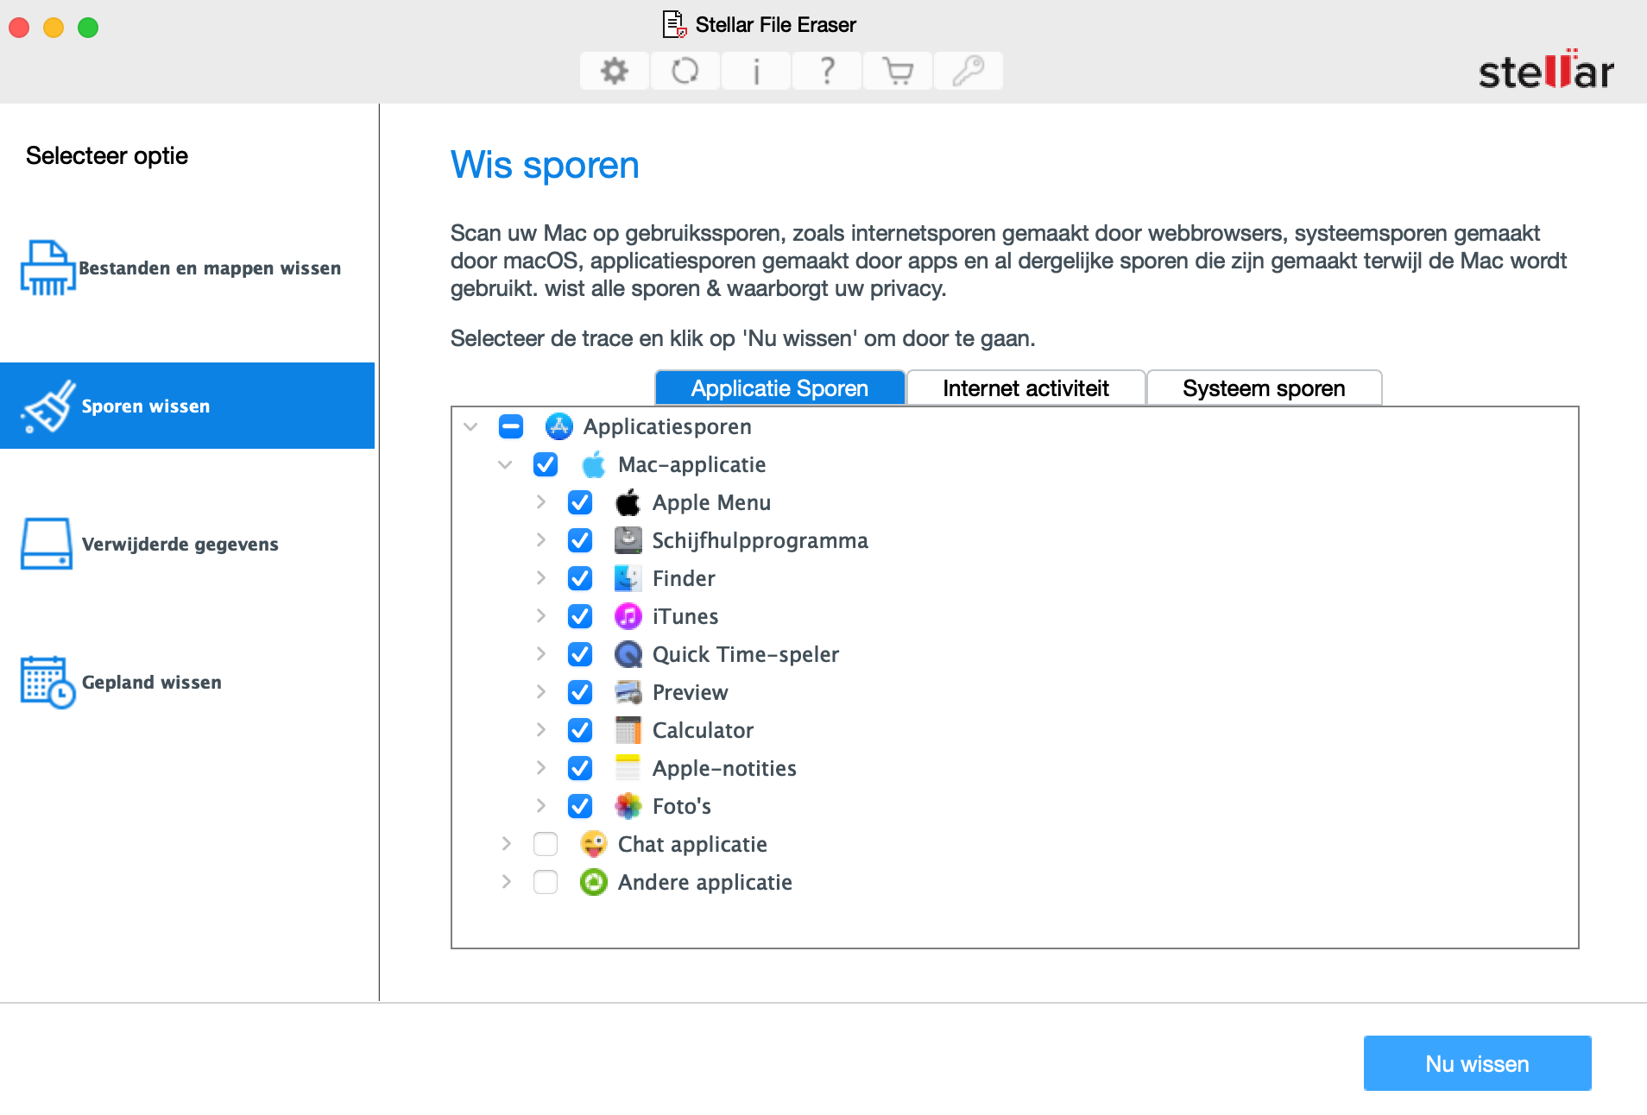1647x1115 pixels.
Task: Switch to the Internet activiteit tab
Action: coord(1025,388)
